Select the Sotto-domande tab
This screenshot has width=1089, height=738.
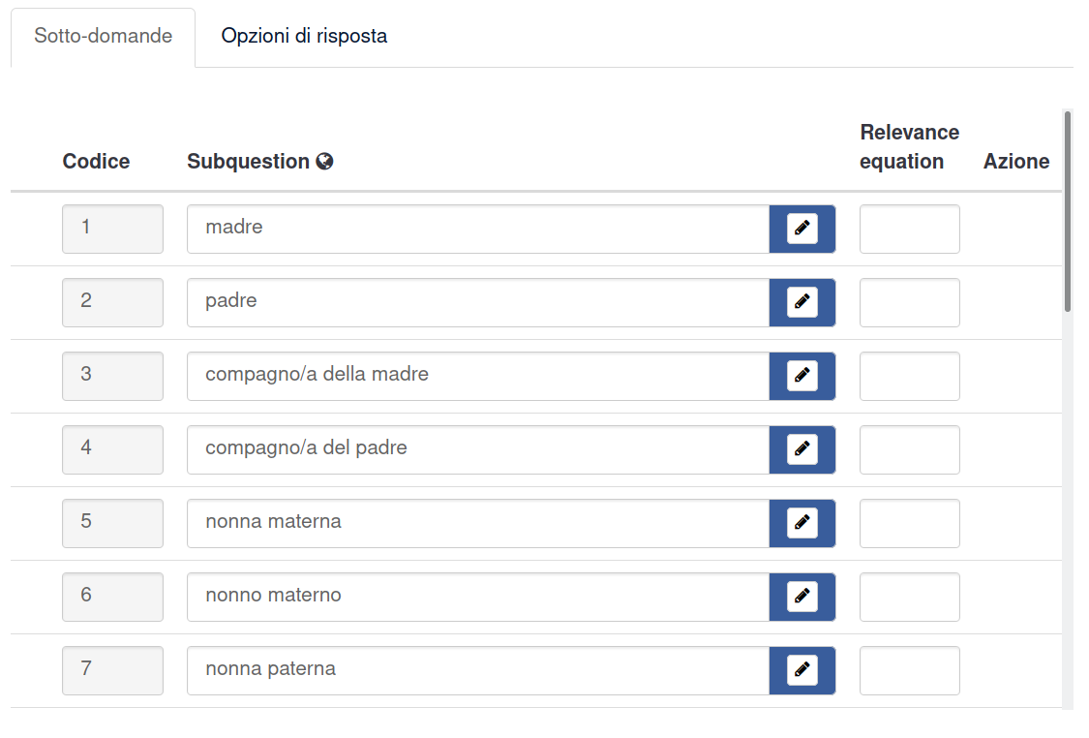pyautogui.click(x=104, y=37)
